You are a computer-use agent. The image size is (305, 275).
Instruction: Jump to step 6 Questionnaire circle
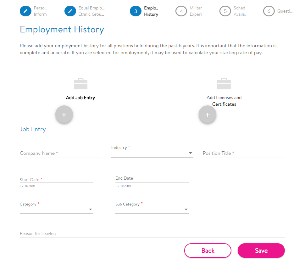pos(269,11)
